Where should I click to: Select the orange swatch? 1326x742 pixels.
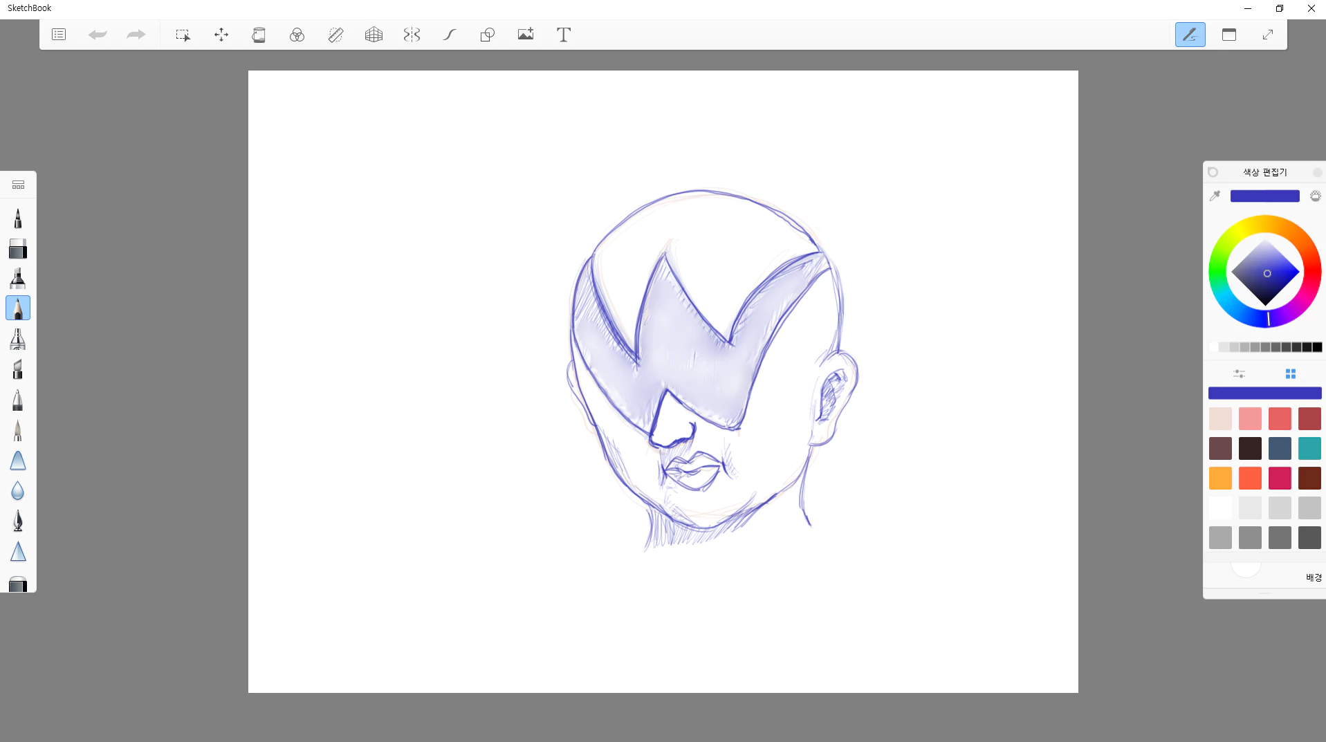point(1220,478)
